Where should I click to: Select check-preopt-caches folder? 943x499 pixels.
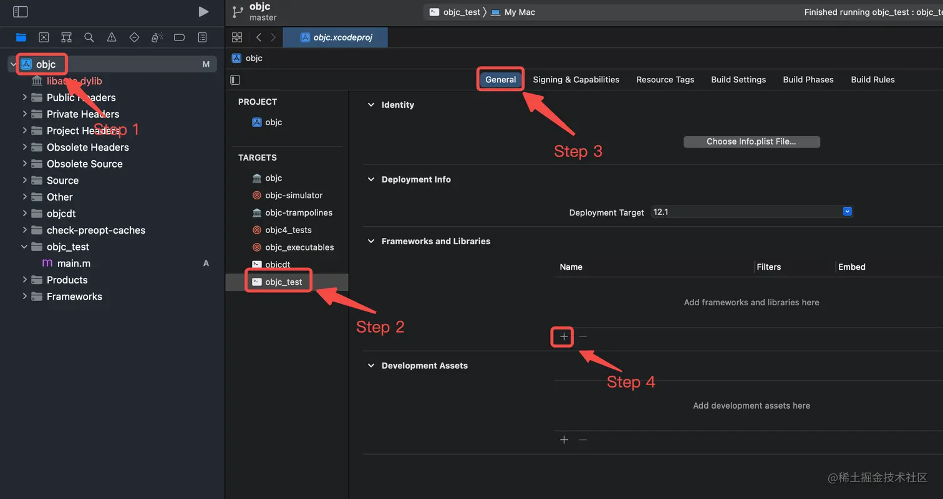click(x=95, y=230)
